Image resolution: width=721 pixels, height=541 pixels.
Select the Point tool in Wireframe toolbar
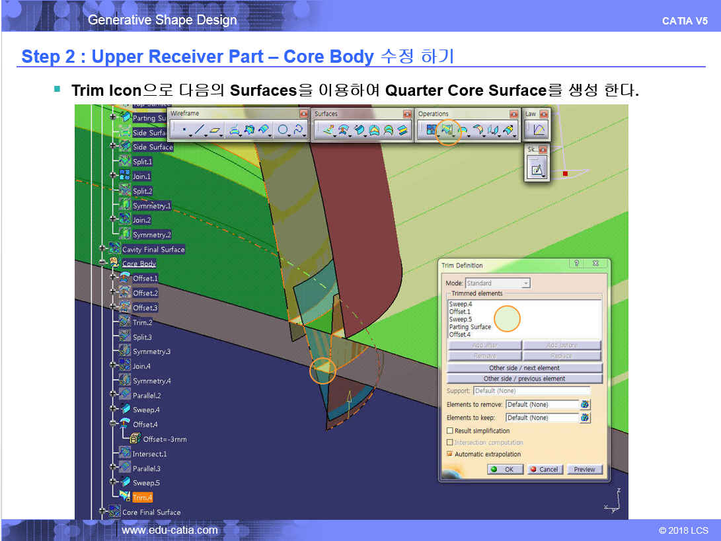pos(183,130)
